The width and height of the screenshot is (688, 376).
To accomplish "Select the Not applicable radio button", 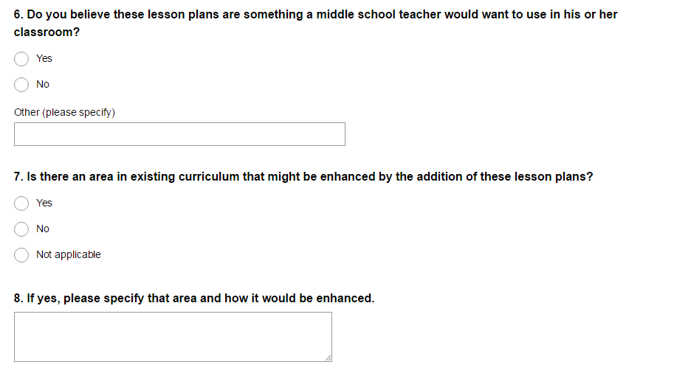I will coord(21,254).
